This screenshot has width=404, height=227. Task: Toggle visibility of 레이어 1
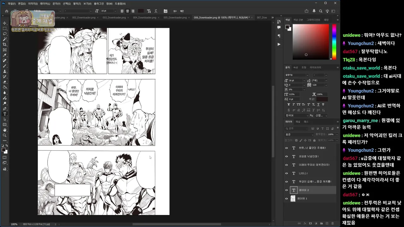(x=287, y=199)
